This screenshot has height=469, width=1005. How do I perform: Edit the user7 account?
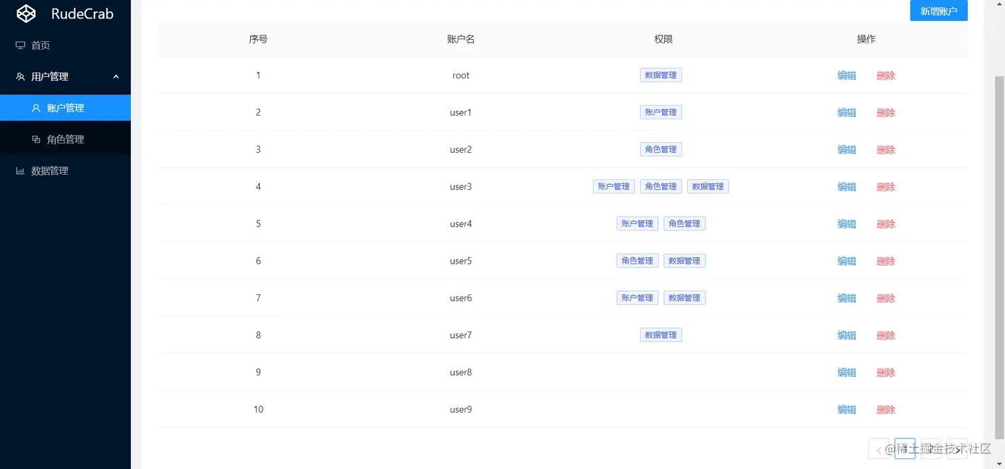click(847, 335)
